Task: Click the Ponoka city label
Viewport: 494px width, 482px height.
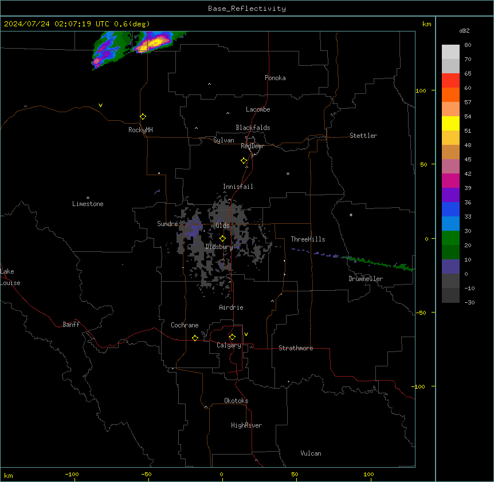Action: coord(275,78)
